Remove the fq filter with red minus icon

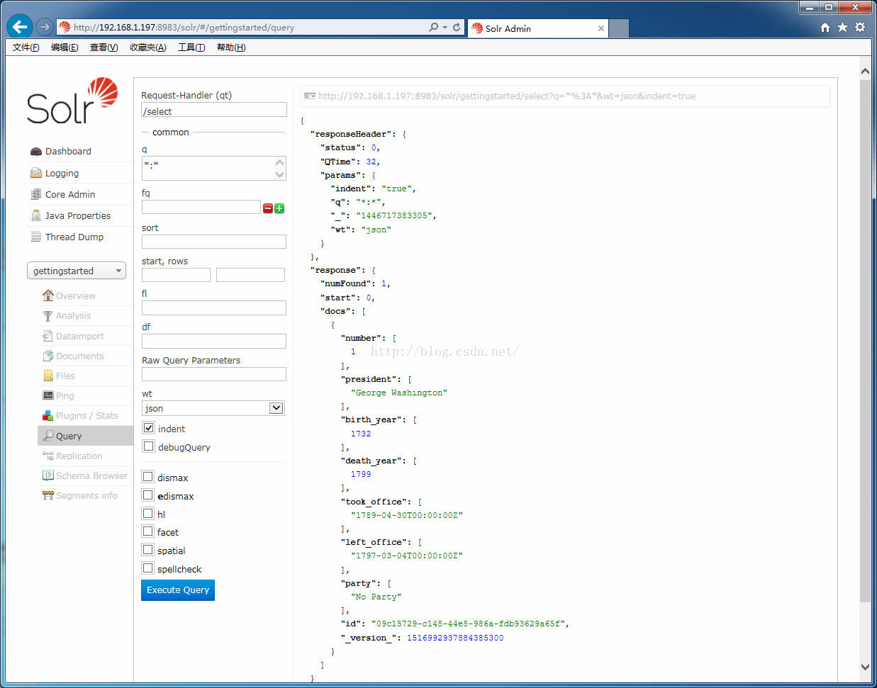pos(268,208)
